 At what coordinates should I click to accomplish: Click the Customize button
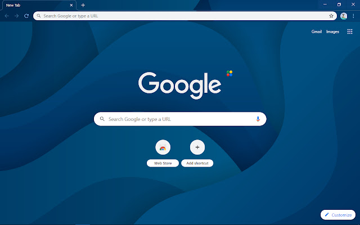tap(338, 215)
